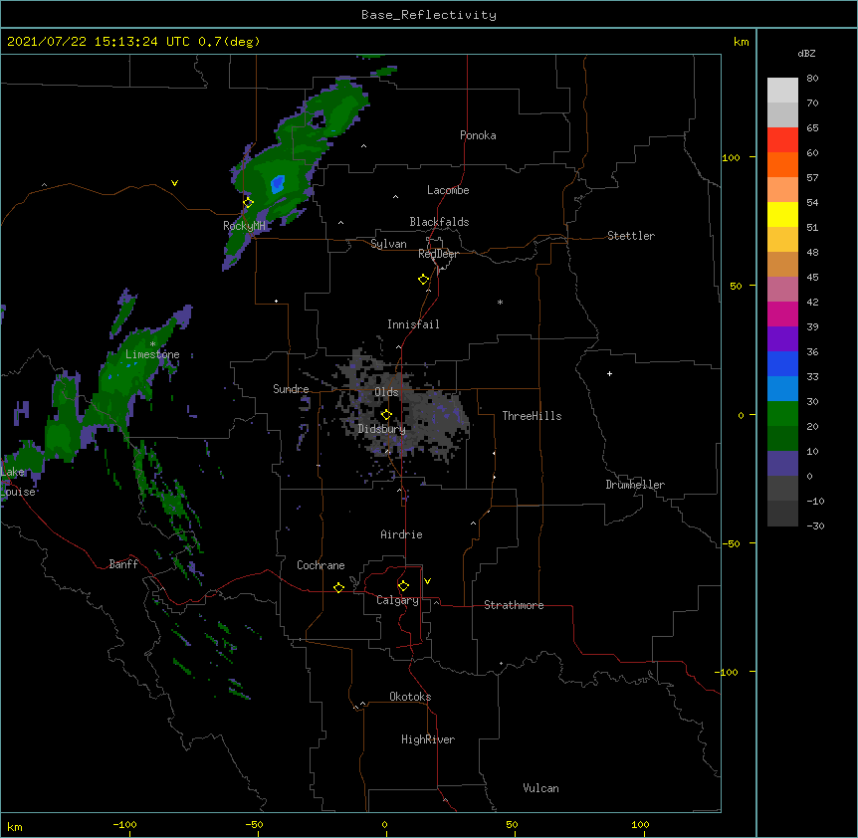Click the -10 value in dBZ legend
The image size is (858, 838).
815,501
